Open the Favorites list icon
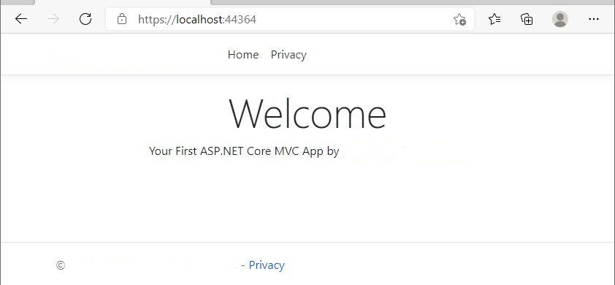Viewport: 615px width, 285px height. point(494,19)
